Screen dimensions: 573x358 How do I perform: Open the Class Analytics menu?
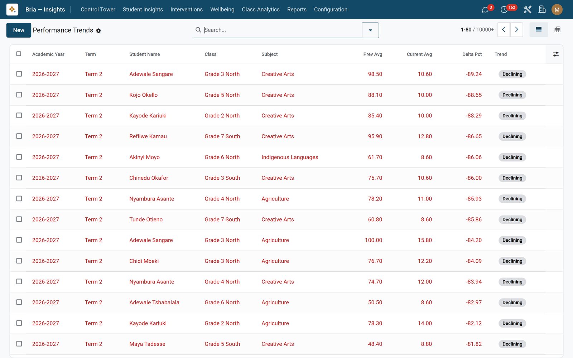click(260, 9)
